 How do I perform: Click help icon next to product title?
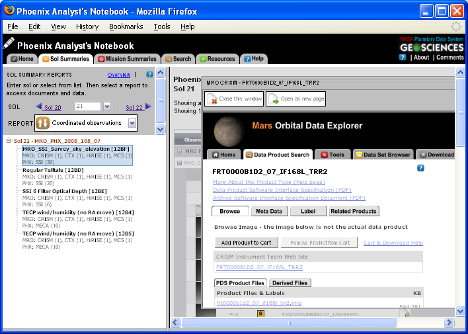coord(420,168)
